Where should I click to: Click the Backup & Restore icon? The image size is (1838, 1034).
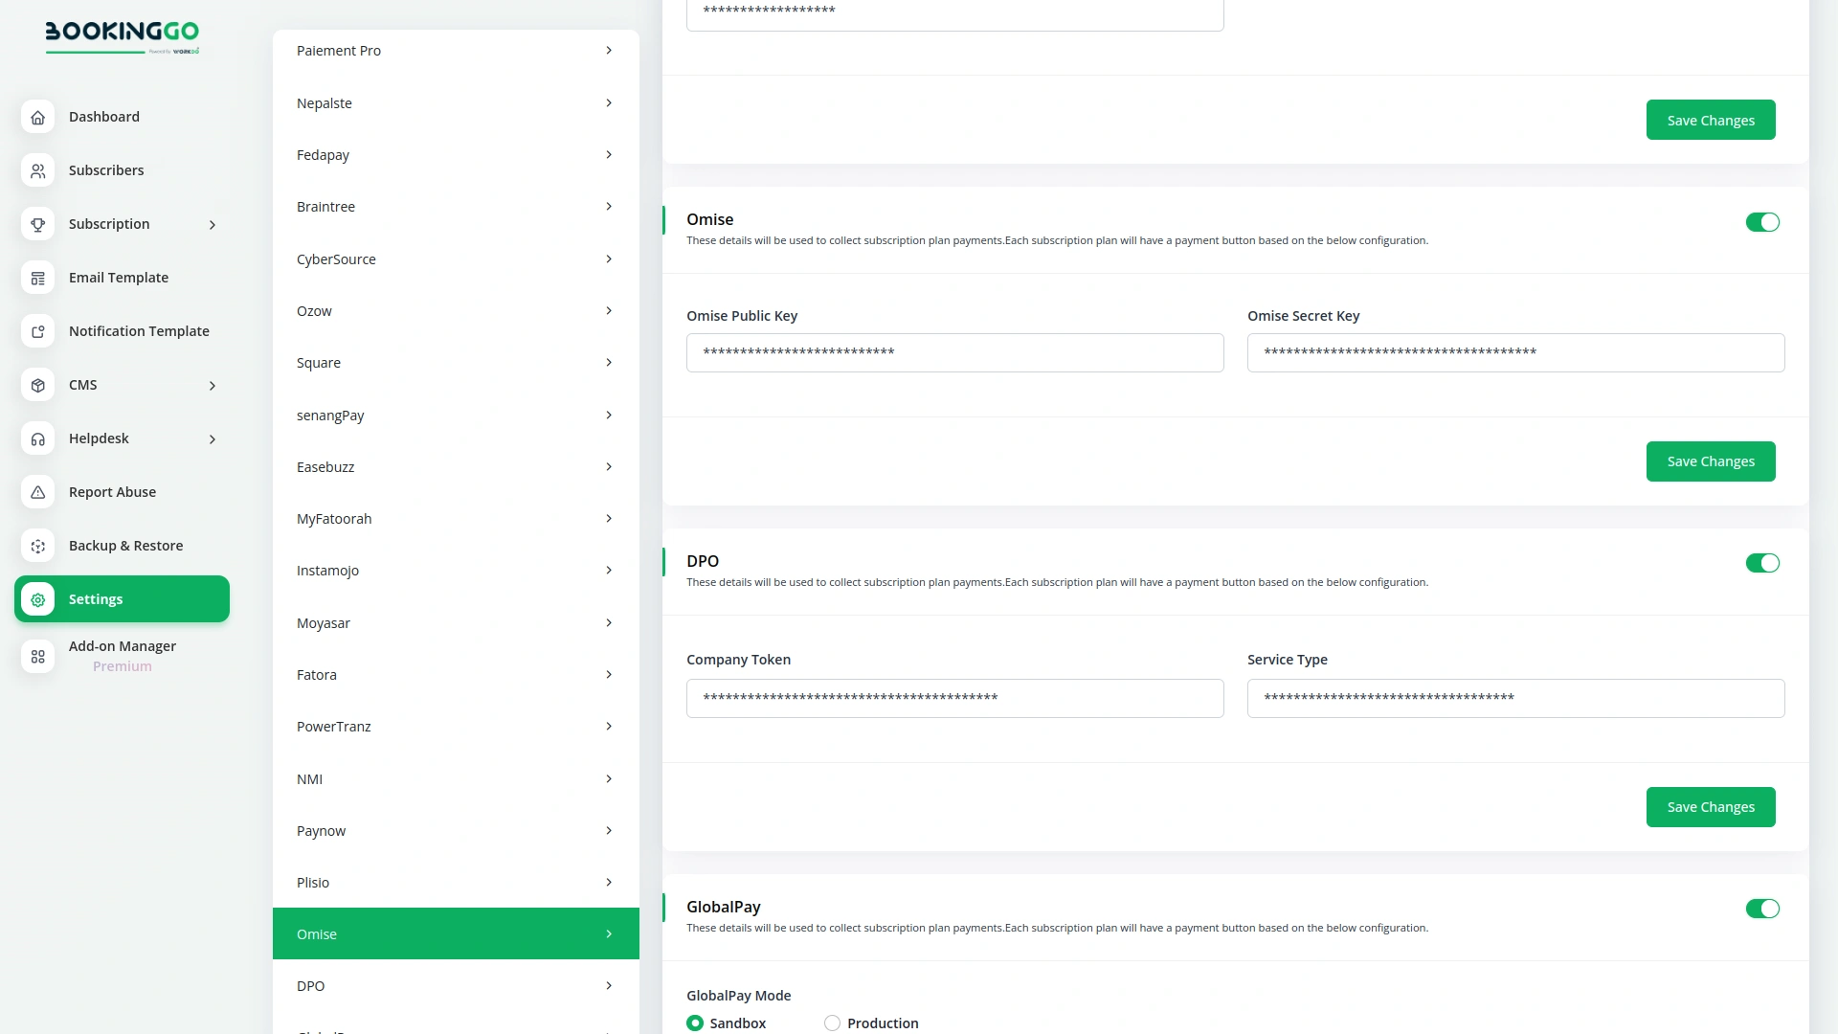pos(37,546)
